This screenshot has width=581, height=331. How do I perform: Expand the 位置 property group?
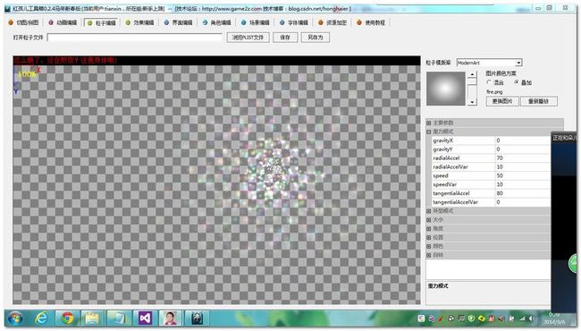pyautogui.click(x=429, y=237)
